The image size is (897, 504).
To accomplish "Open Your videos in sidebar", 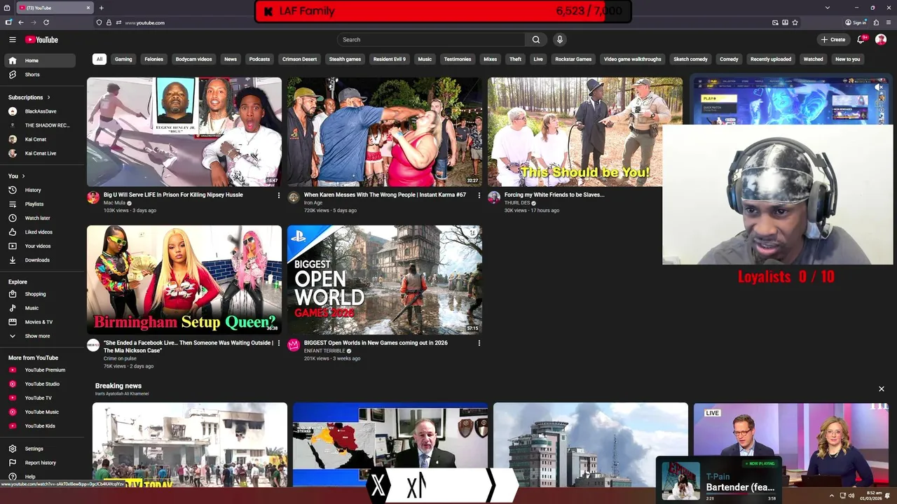I will click(39, 246).
